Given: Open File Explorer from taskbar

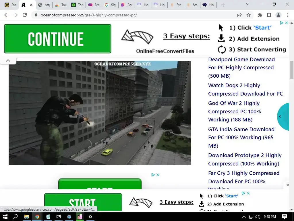Looking at the screenshot, I should (27, 217).
